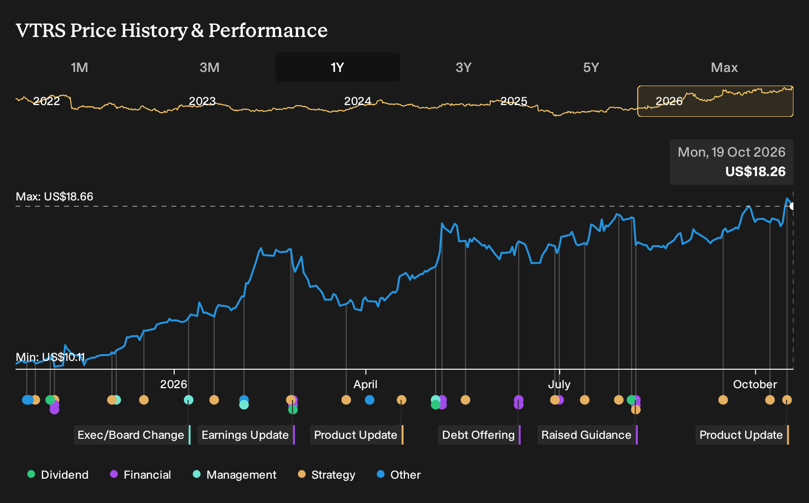The height and width of the screenshot is (503, 809).
Task: Click the last orange Strategy dot on timeline
Action: click(787, 400)
